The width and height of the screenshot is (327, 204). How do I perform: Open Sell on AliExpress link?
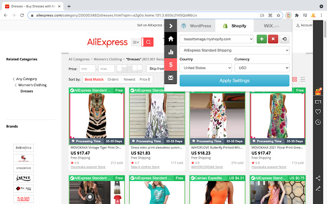(x=150, y=25)
